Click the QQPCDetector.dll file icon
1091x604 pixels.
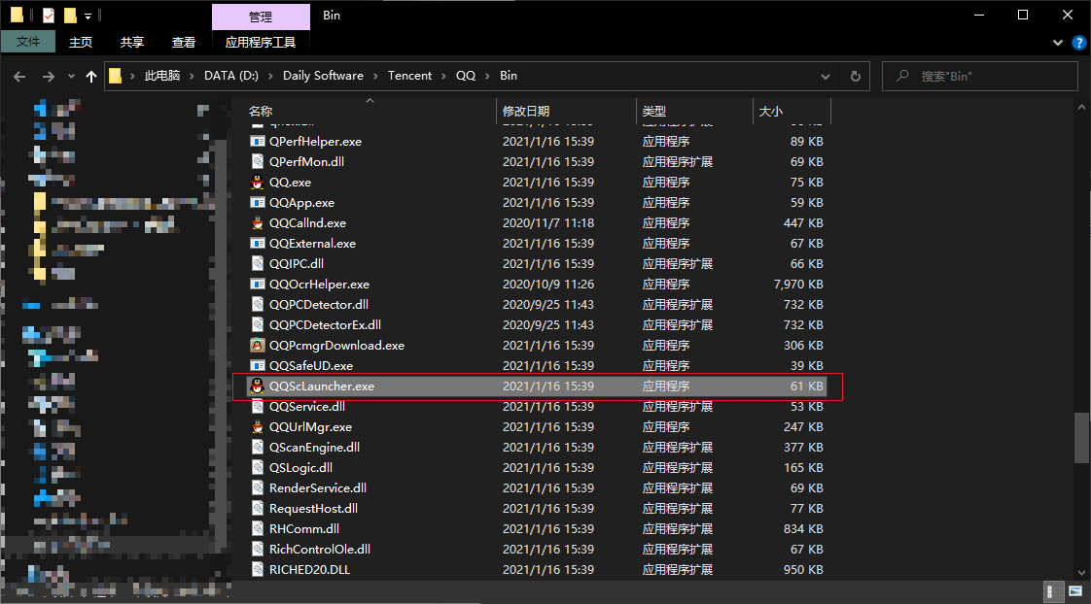click(x=258, y=305)
